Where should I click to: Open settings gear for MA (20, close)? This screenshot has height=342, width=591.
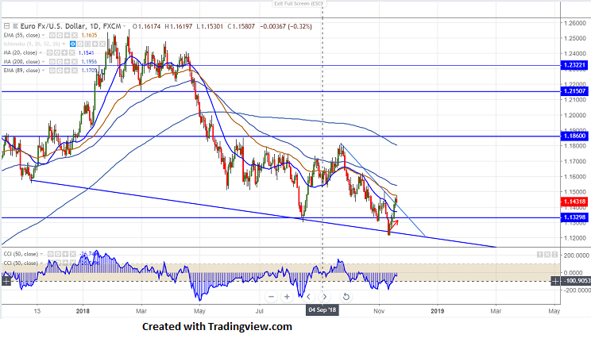pos(57,52)
